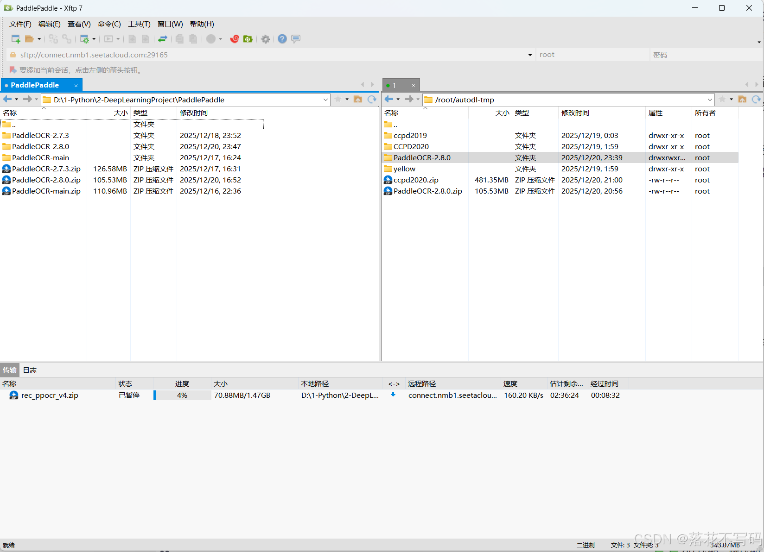Expand remote back-history dropdown arrow
The height and width of the screenshot is (552, 764).
(398, 99)
